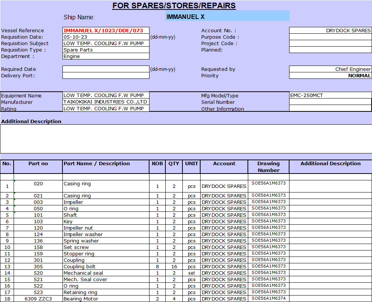Click the empty Required Date field

[106, 69]
